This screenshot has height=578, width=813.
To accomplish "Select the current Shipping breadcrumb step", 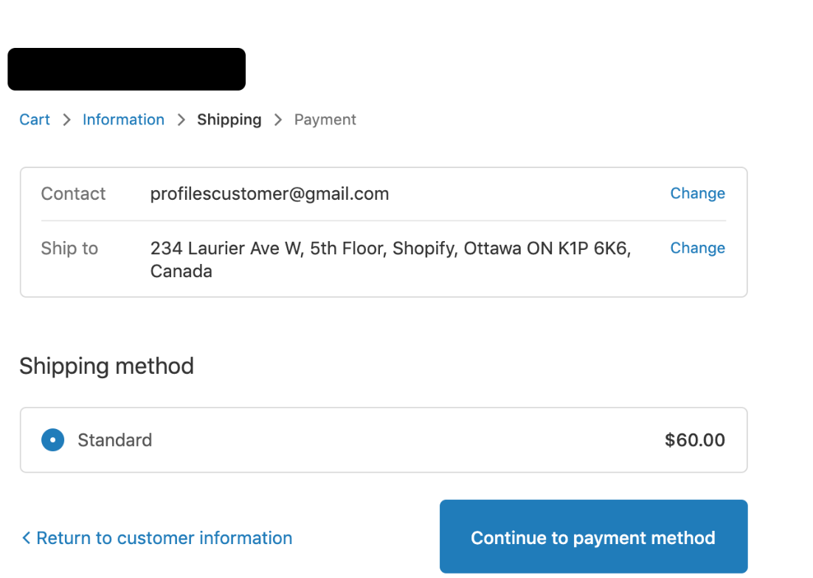I will (x=229, y=119).
